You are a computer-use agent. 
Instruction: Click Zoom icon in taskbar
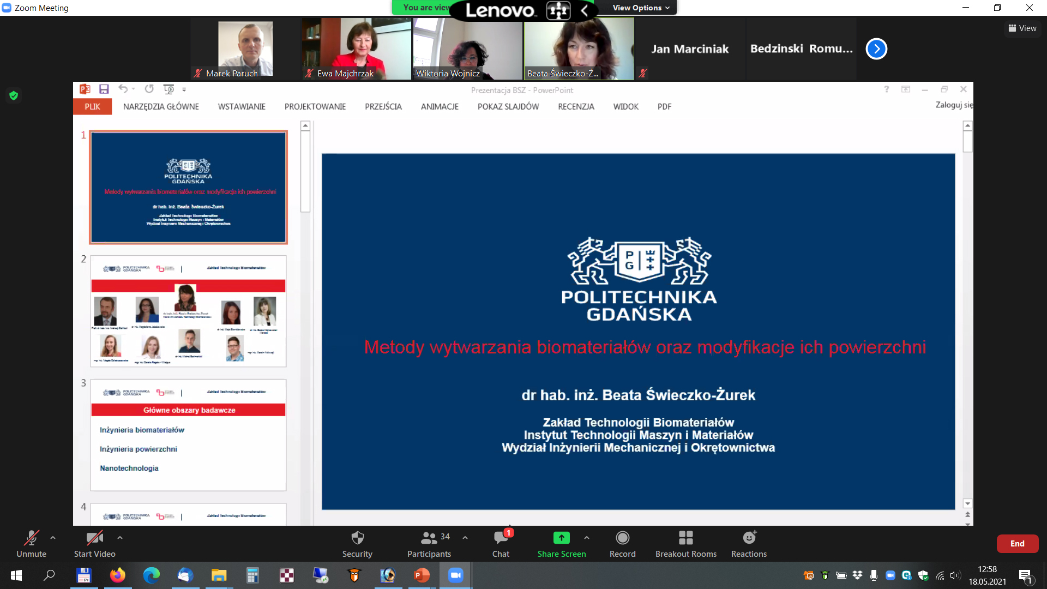tap(455, 575)
